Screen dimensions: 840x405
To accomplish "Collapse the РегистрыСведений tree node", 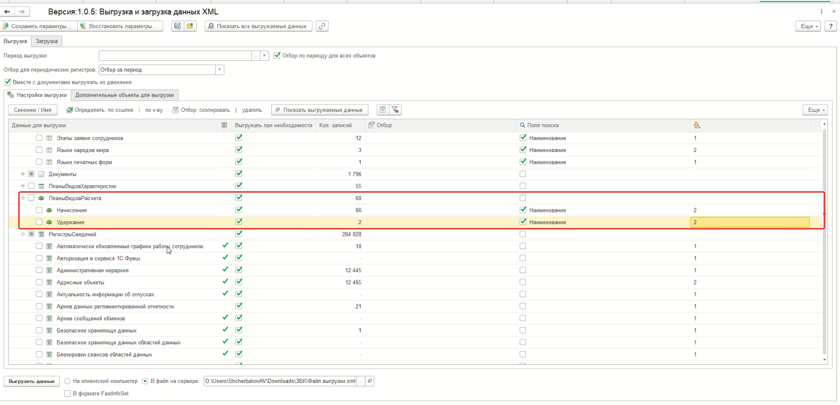I will [x=23, y=234].
